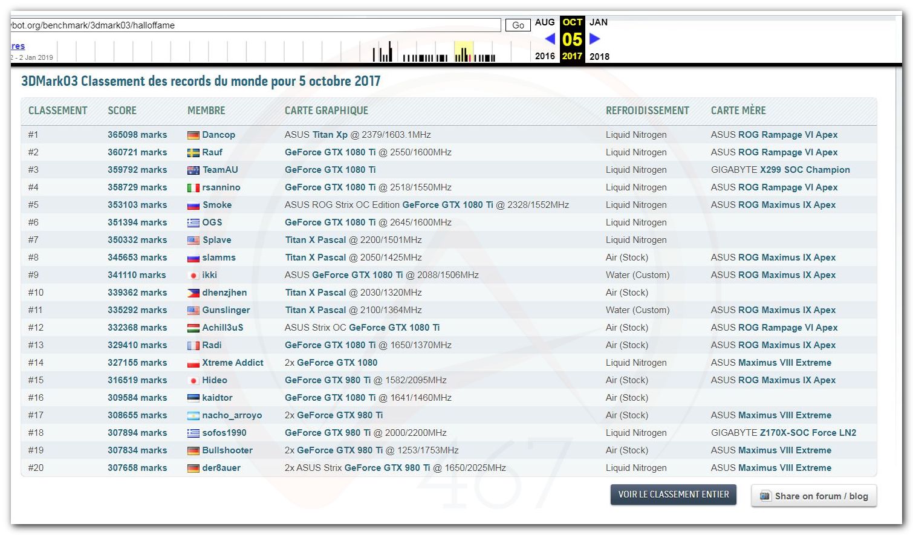Go to next capture with right blue arrow
This screenshot has width=913, height=535.
coord(595,39)
